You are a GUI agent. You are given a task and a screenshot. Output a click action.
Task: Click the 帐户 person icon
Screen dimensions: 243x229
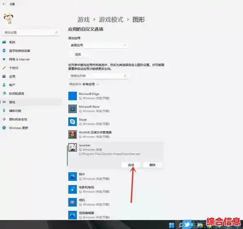pos(4,85)
